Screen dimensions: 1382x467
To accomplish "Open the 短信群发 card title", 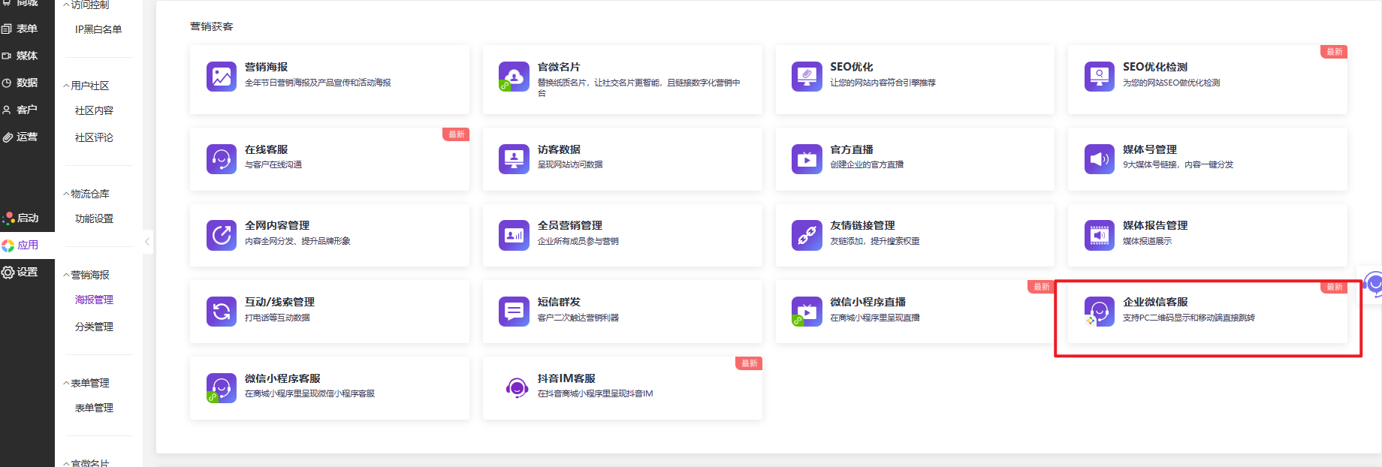I will [559, 302].
